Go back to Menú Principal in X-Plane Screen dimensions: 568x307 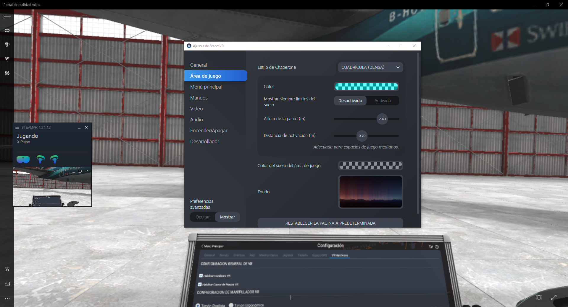(212, 246)
